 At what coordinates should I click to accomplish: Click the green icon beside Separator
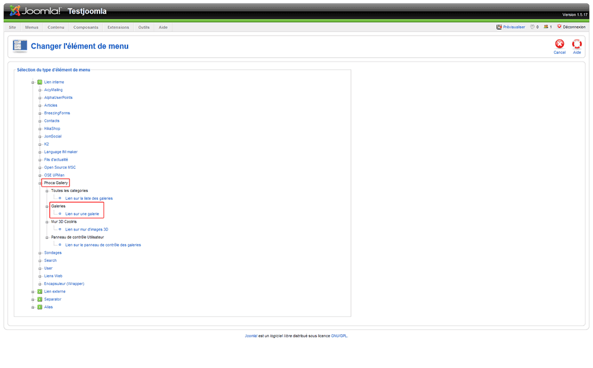pos(40,299)
